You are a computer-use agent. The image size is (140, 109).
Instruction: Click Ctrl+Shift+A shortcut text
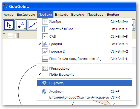119,21
